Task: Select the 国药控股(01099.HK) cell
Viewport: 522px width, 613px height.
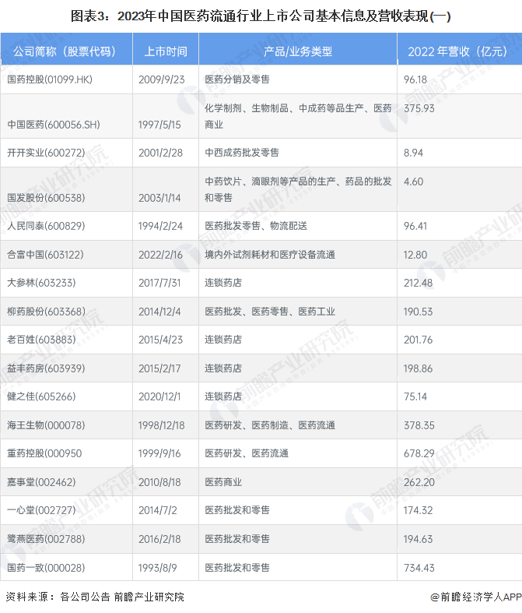Action: point(66,79)
